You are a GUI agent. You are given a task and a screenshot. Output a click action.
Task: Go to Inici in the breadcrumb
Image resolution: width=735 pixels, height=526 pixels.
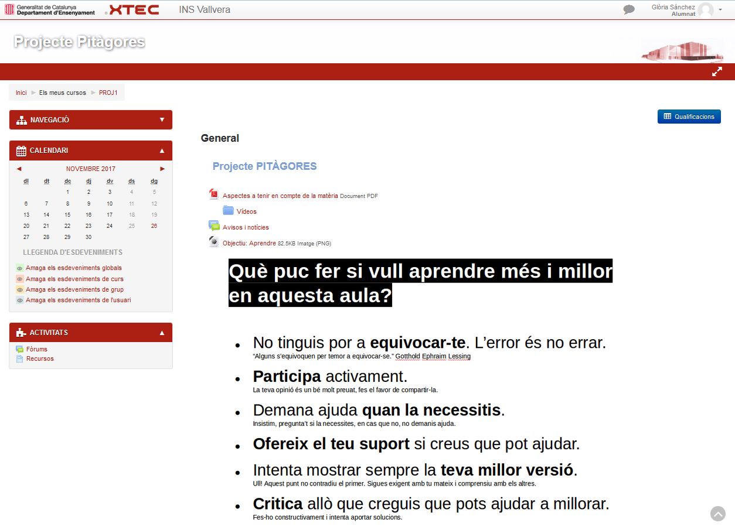tap(21, 93)
